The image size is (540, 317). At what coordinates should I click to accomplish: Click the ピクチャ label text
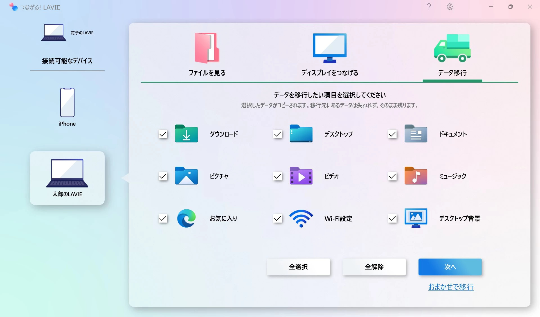[219, 176]
